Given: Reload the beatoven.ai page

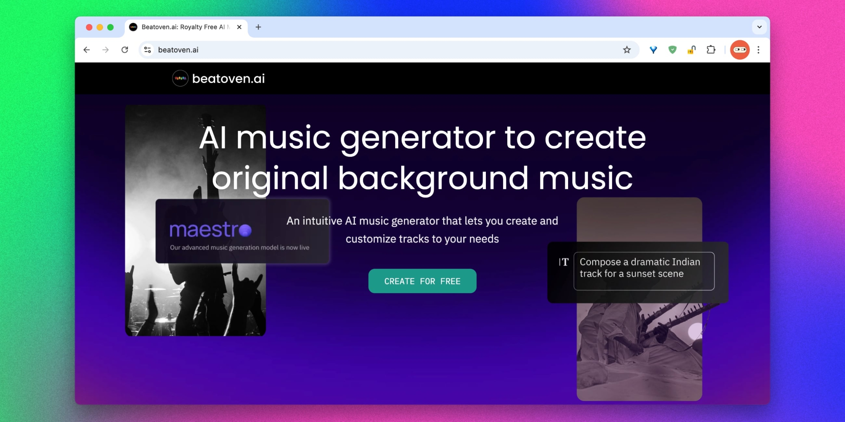Looking at the screenshot, I should click(125, 50).
